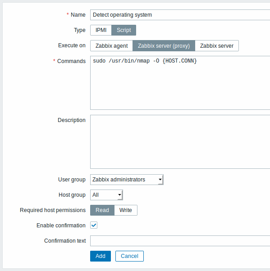Click inside the Description text area
This screenshot has width=270, height=271.
(180, 142)
